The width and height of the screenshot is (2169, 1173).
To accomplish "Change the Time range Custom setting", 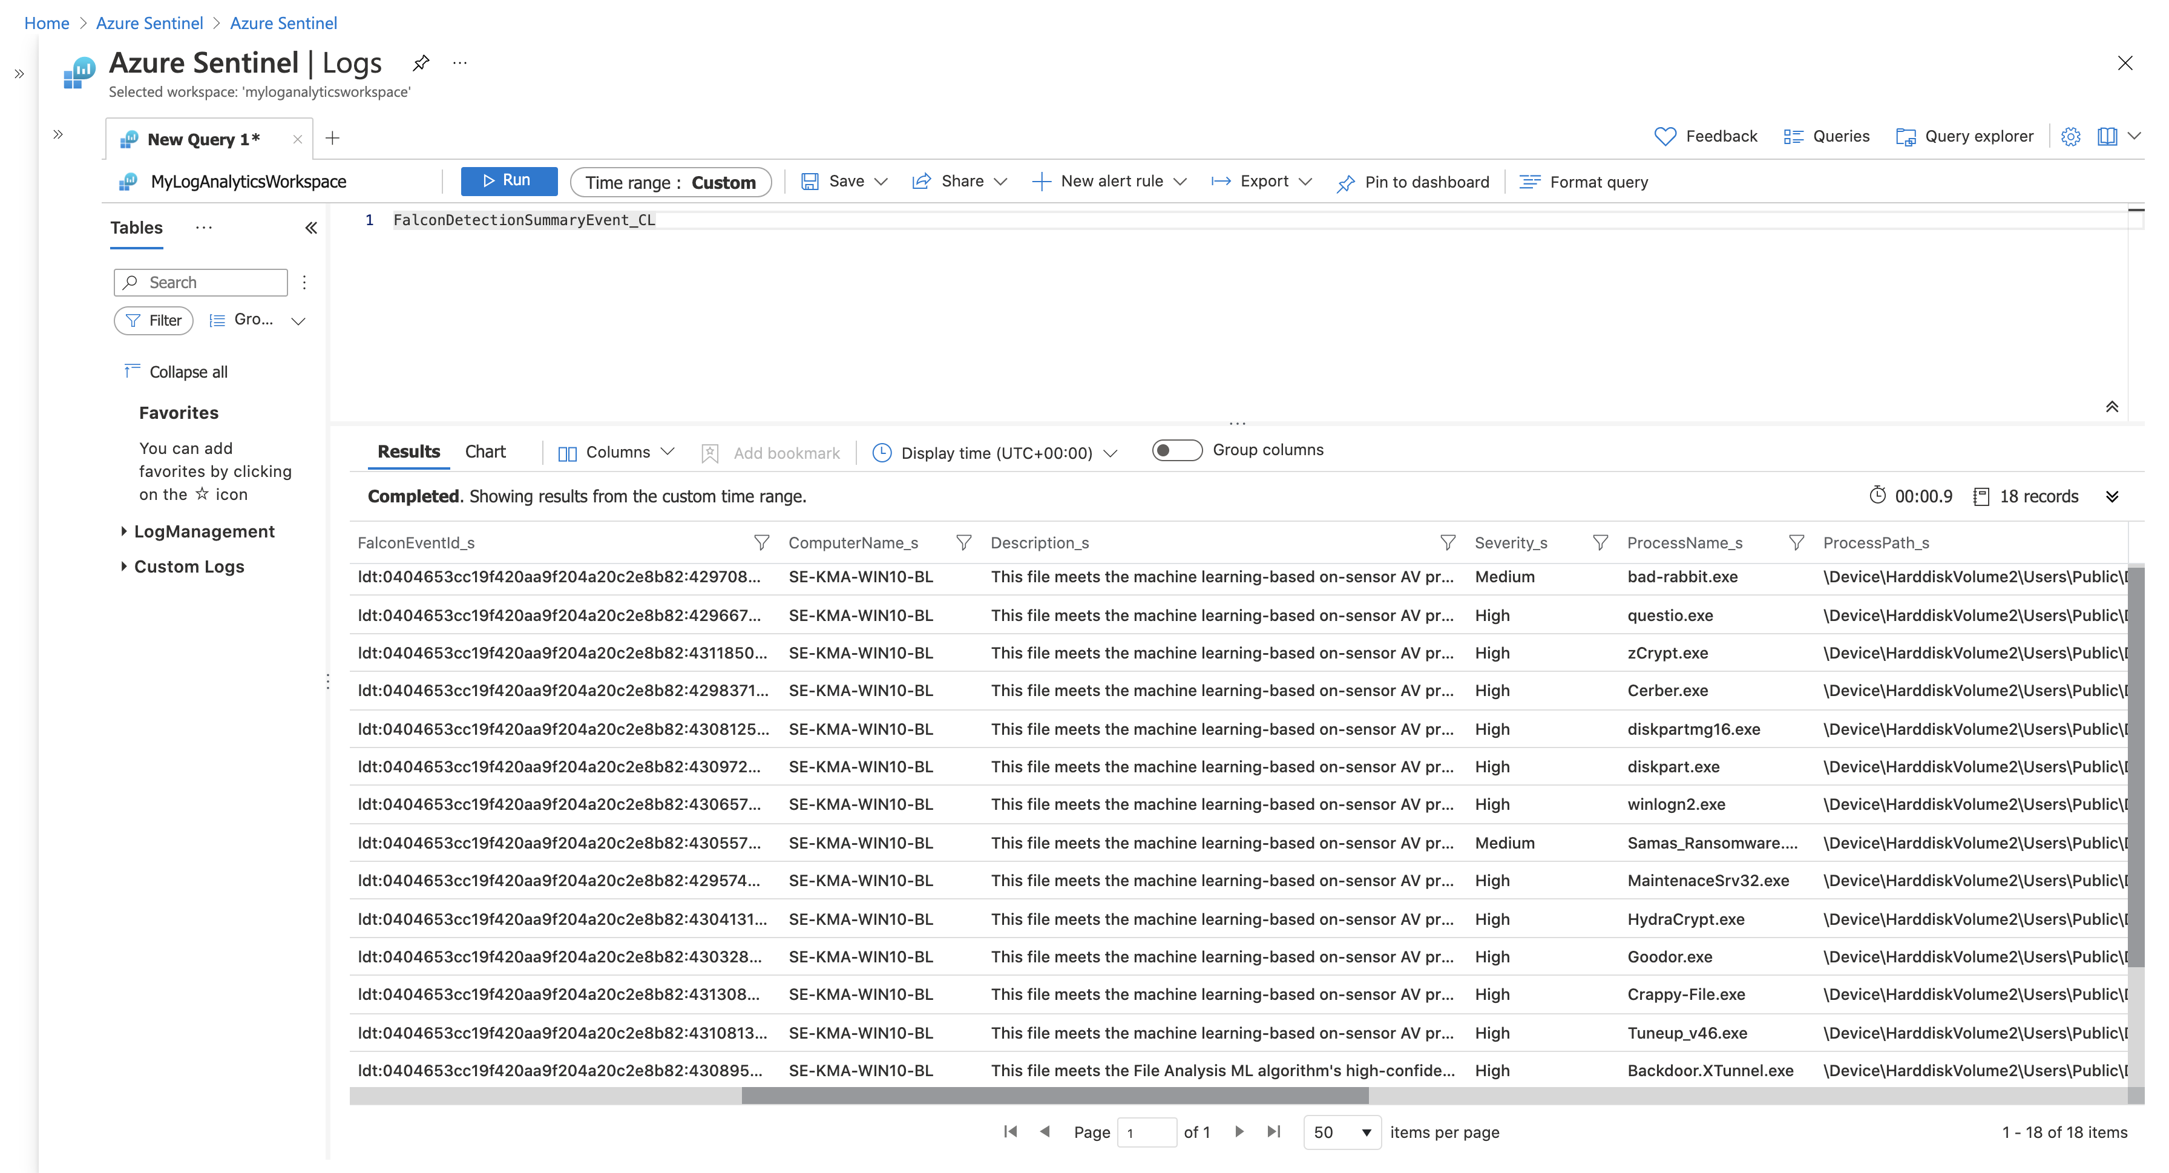I will [x=670, y=182].
